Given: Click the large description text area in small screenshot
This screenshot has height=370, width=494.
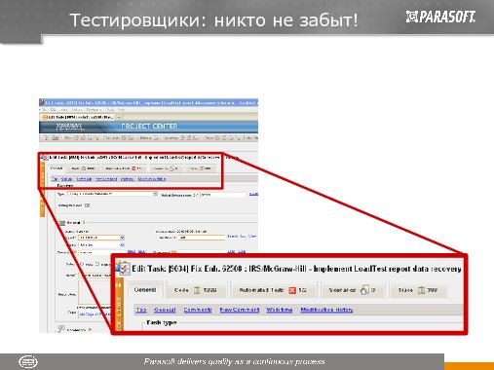Looking at the screenshot, I should point(95,293).
